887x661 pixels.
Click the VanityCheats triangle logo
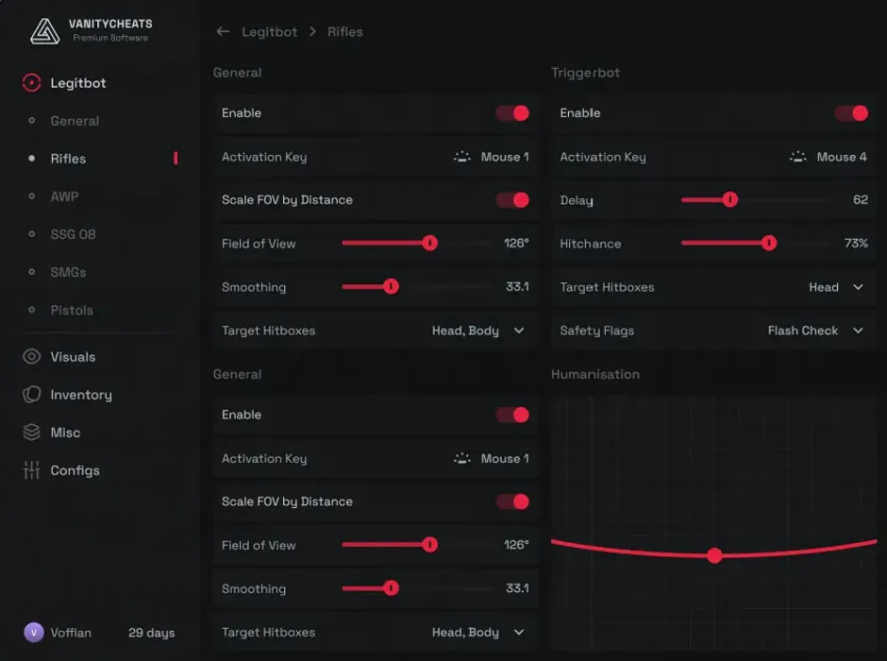44,31
